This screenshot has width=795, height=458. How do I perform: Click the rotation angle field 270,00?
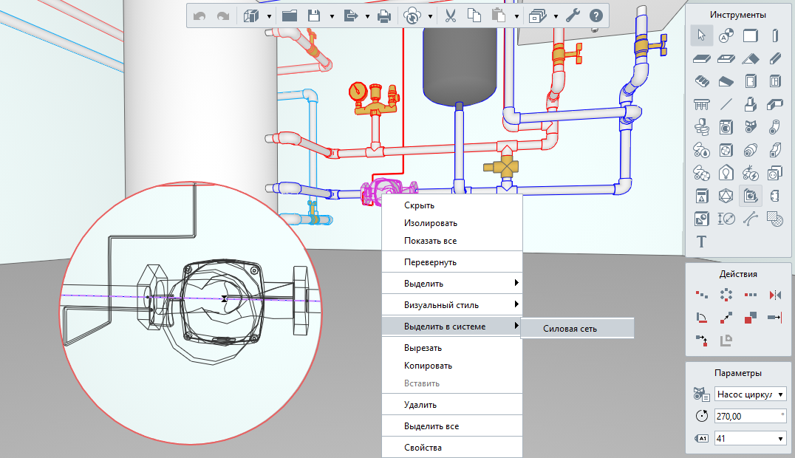(x=751, y=417)
